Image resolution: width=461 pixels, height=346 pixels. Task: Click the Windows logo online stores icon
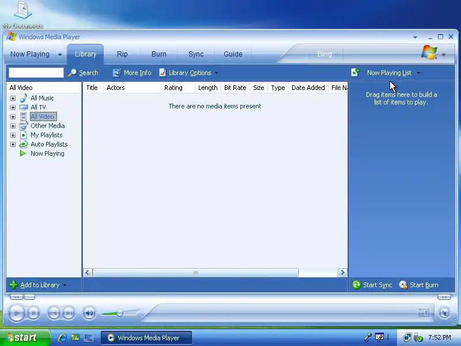pos(429,52)
